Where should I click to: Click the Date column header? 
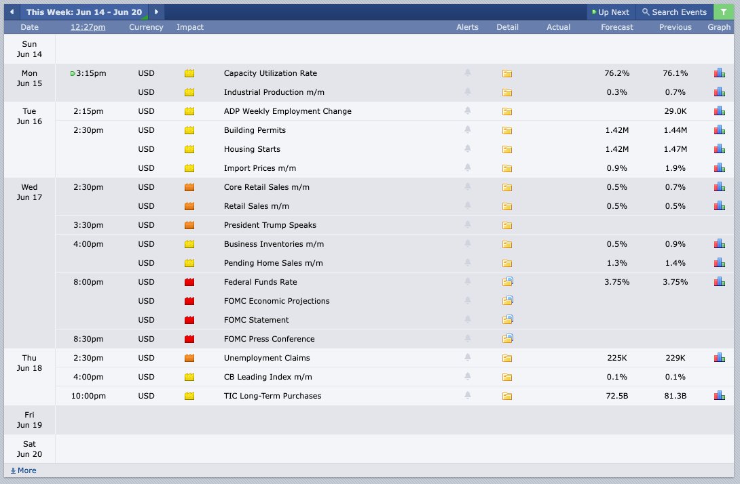(29, 27)
